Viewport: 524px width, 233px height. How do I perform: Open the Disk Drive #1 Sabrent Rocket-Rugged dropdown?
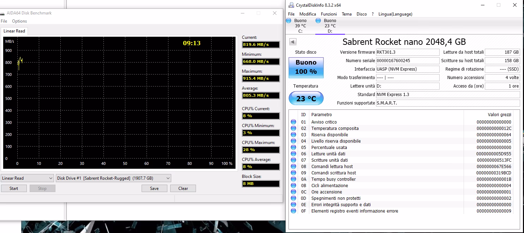click(x=113, y=178)
